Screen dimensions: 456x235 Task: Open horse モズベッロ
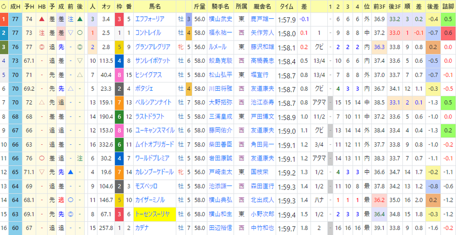coord(146,186)
